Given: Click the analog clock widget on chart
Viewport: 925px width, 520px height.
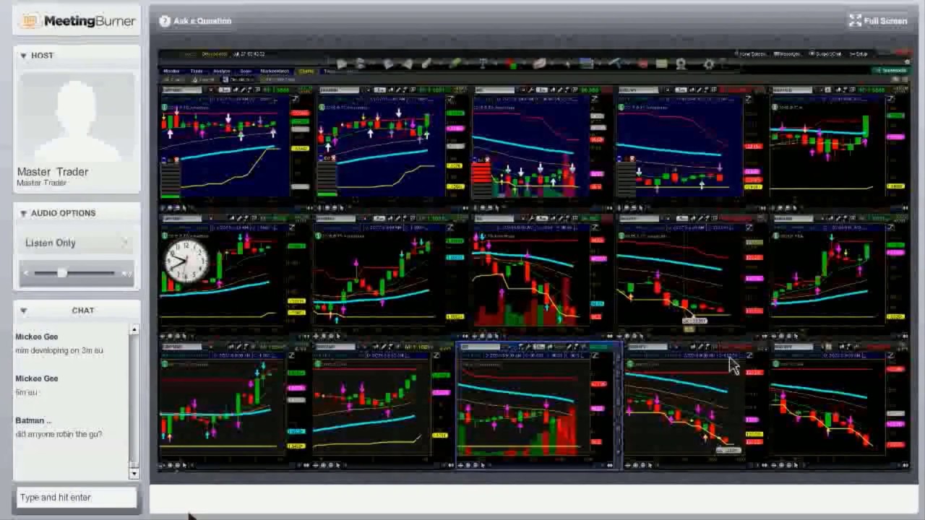Looking at the screenshot, I should (186, 261).
